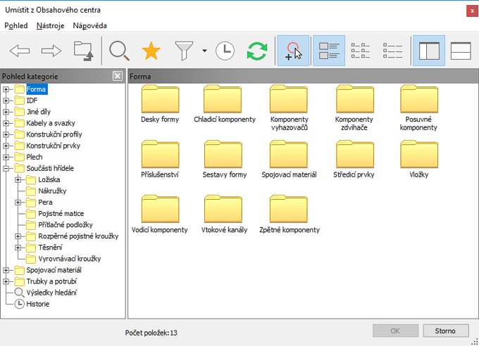Refresh content with green arrows icon
The height and width of the screenshot is (346, 479).
(257, 51)
